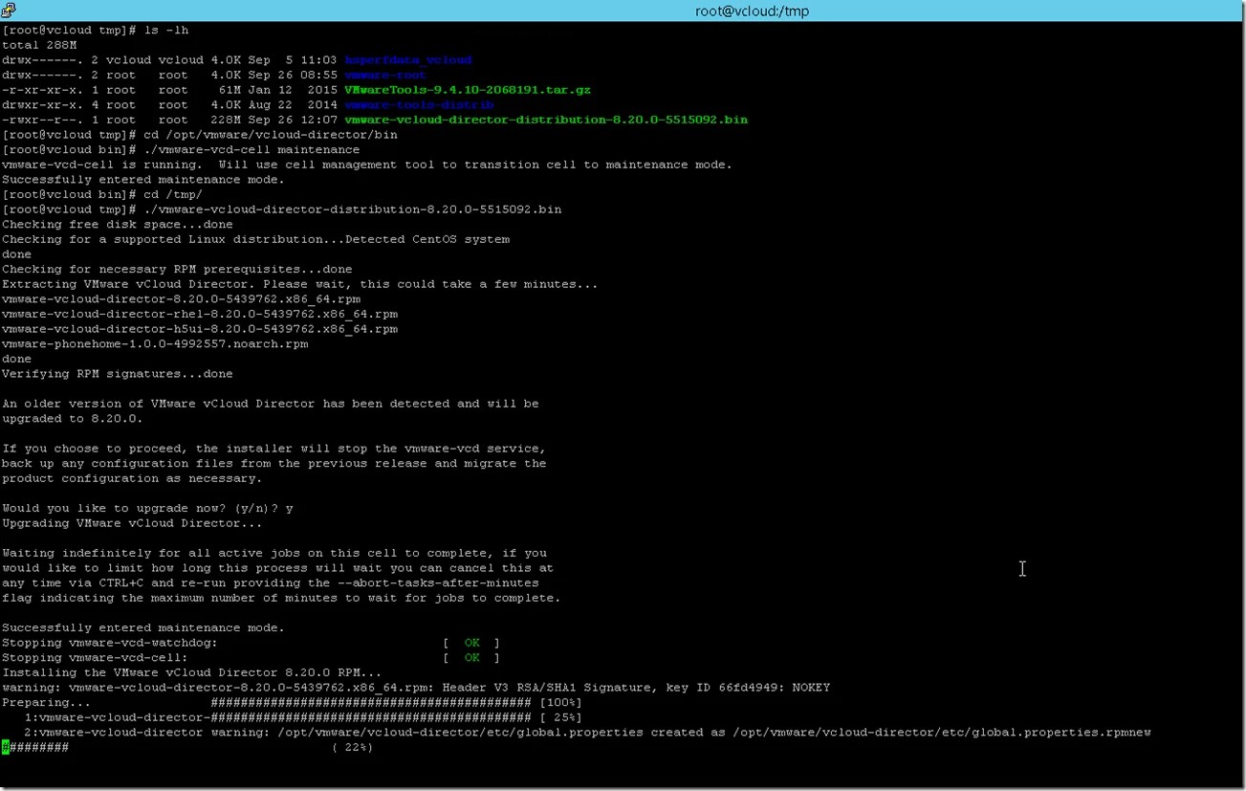Select "Installing the VMware vCloud Director 8.20.0 RPM..."
Image resolution: width=1246 pixels, height=791 pixels.
click(192, 672)
